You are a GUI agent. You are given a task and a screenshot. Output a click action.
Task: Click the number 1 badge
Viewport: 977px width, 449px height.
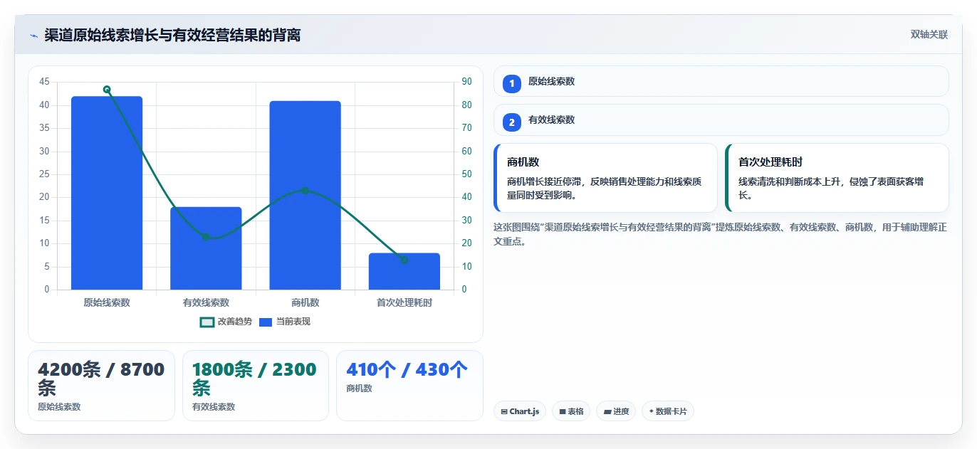tap(511, 84)
